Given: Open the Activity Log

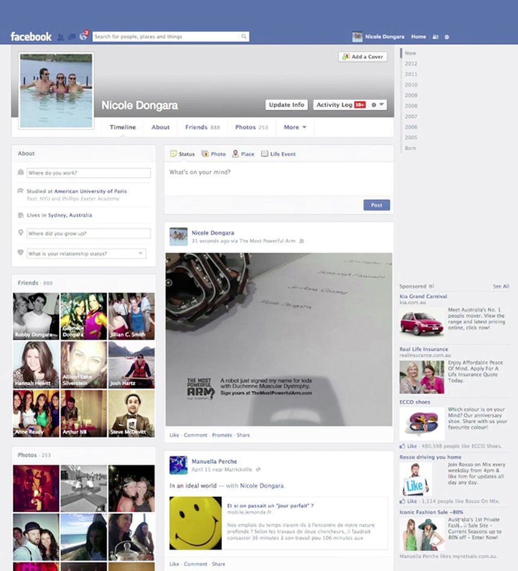Looking at the screenshot, I should click(340, 105).
